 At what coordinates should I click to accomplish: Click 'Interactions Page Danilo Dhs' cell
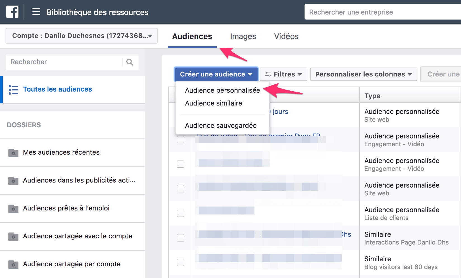(406, 242)
